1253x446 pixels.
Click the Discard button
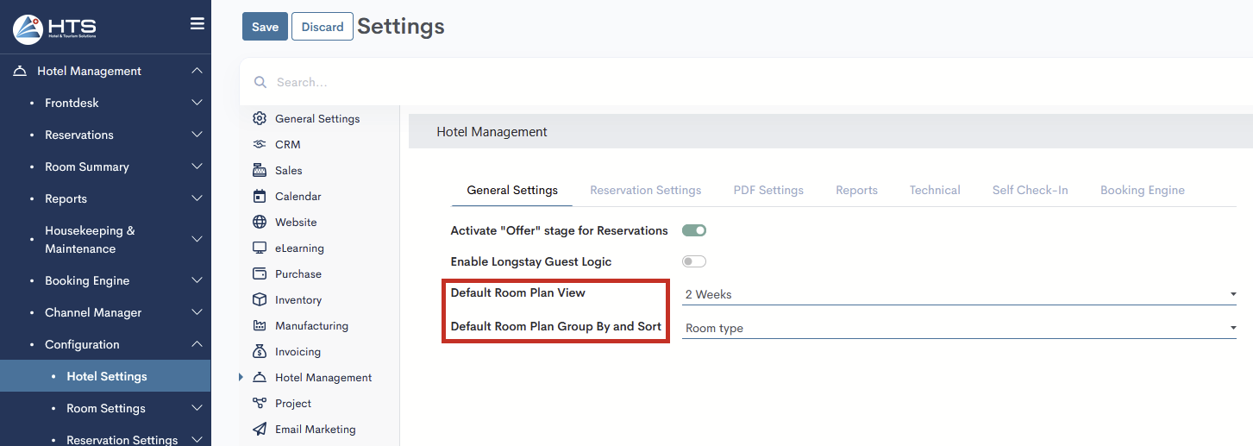point(323,27)
